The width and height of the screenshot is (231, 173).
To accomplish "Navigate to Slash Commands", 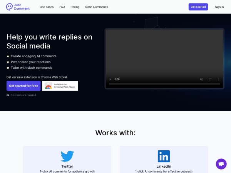I will (96, 7).
